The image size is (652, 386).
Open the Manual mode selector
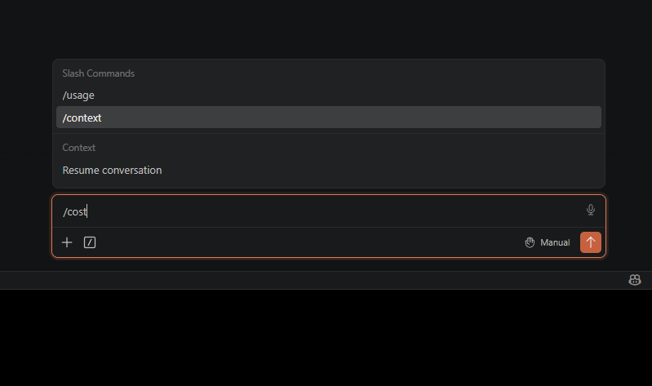548,242
